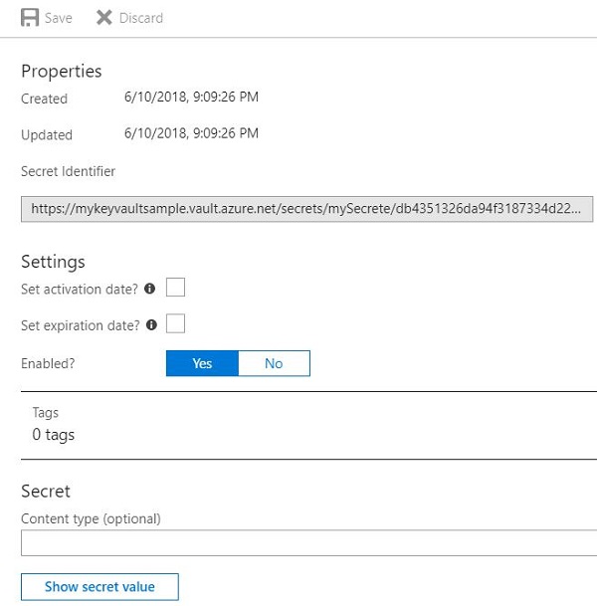
Task: Enable the Set activation date checkbox
Action: click(x=176, y=289)
